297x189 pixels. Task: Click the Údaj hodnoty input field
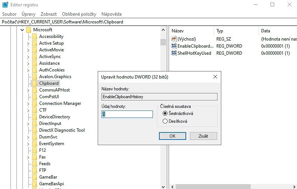[127, 114]
